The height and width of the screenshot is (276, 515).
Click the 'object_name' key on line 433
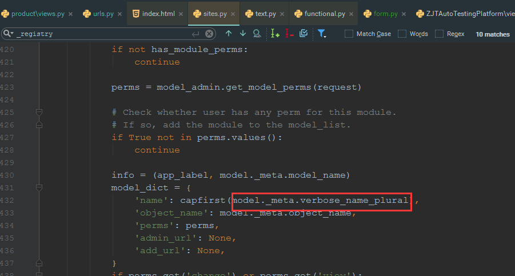[170, 213]
